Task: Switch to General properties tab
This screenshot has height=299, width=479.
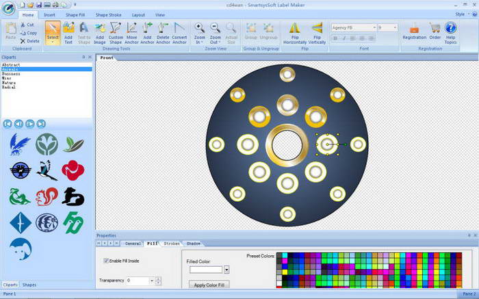Action: pyautogui.click(x=133, y=244)
